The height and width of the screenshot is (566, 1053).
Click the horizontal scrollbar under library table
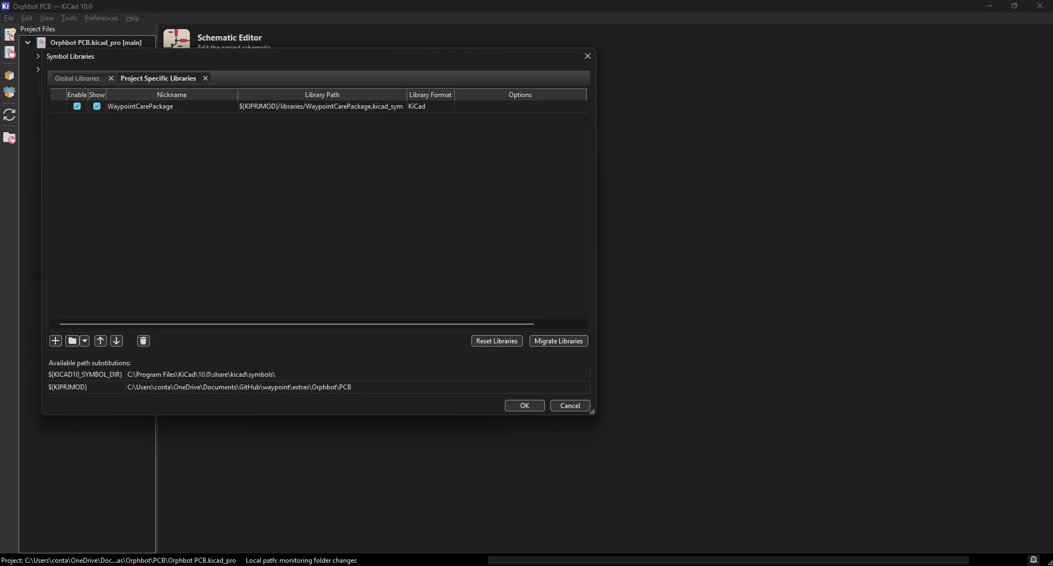296,324
